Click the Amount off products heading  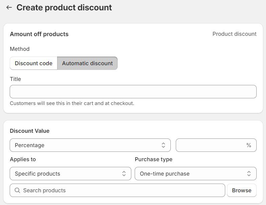[x=39, y=34]
